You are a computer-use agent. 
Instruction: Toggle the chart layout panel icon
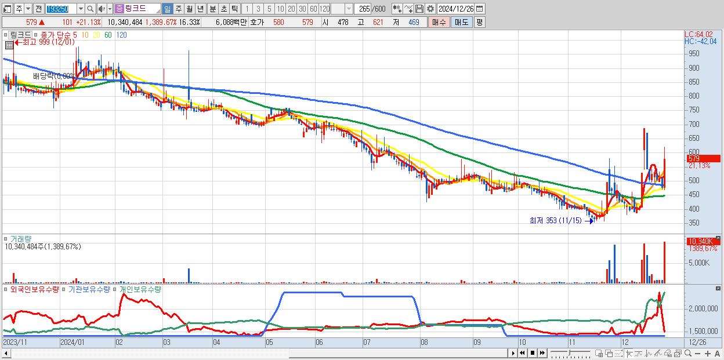point(8,9)
